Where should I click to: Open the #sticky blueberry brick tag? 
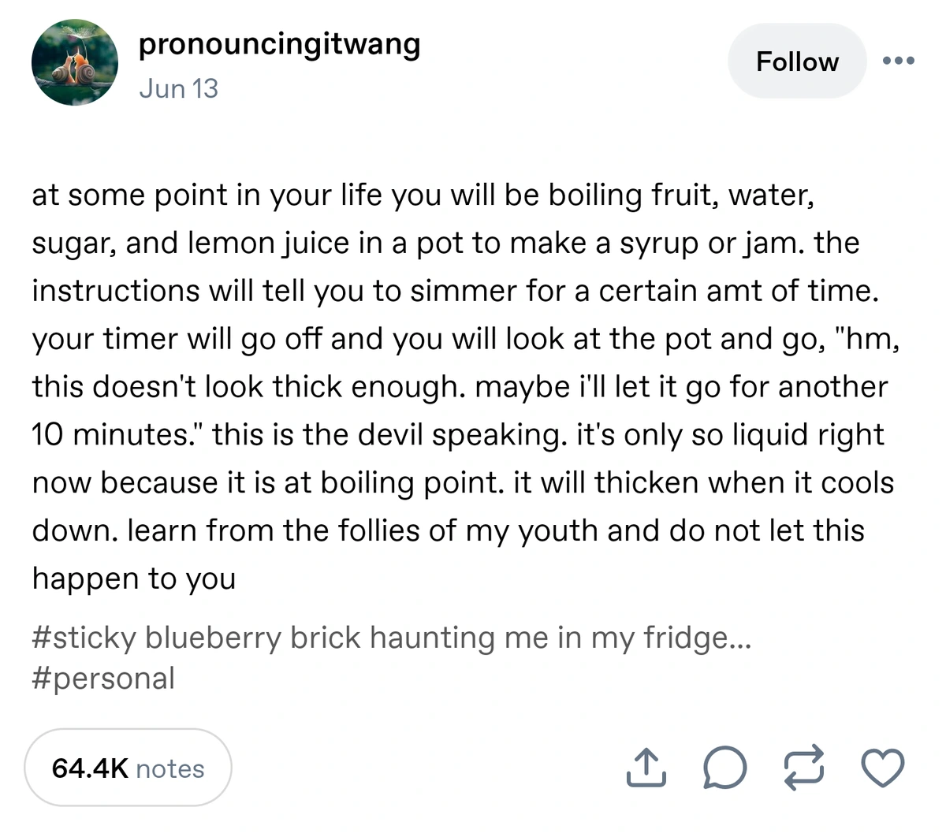(392, 637)
